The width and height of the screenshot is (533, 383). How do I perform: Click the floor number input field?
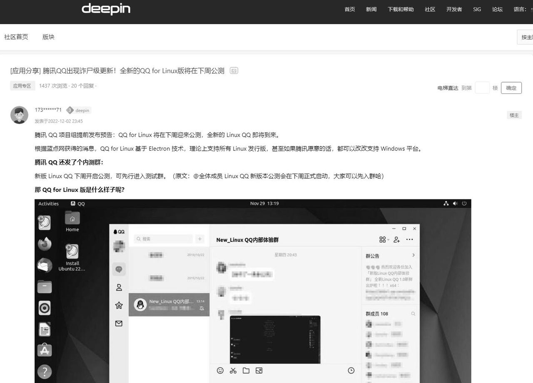tap(482, 88)
